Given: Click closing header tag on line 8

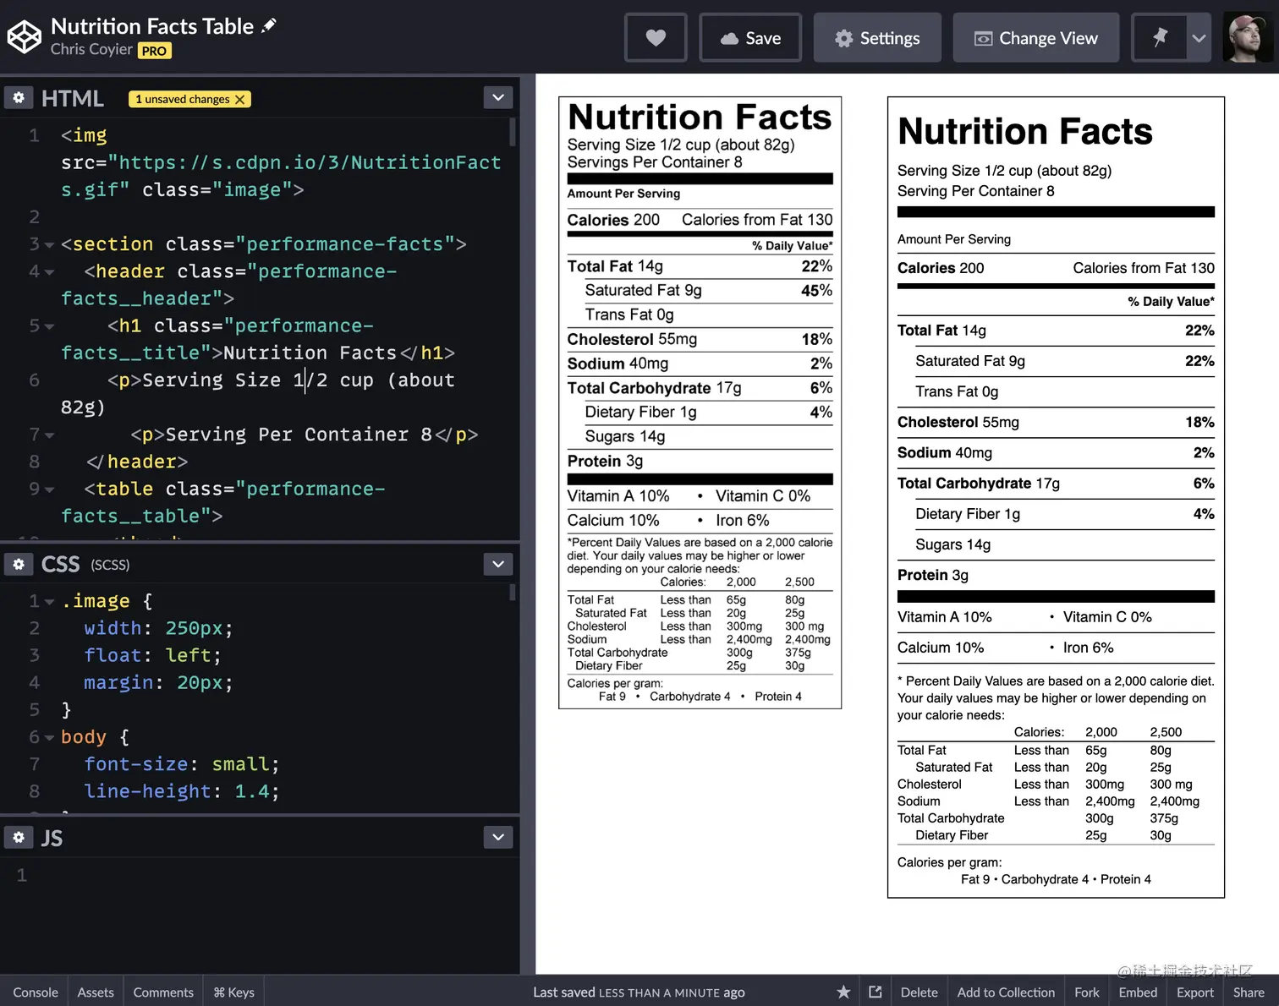Looking at the screenshot, I should point(136,462).
